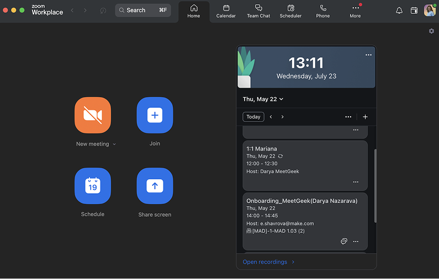439x279 pixels.
Task: Open recordings link
Action: (x=268, y=262)
